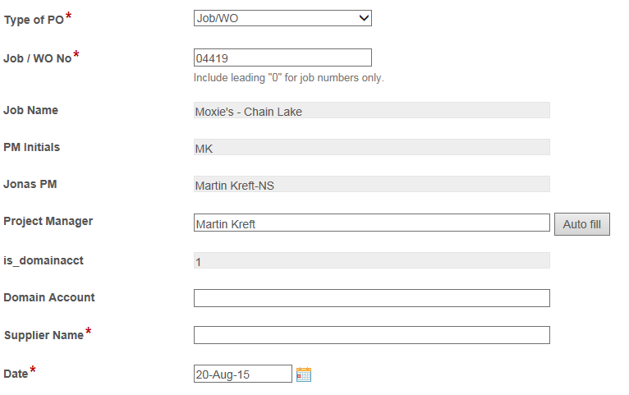The width and height of the screenshot is (629, 395).
Task: Open the date picker calendar icon
Action: click(x=304, y=374)
